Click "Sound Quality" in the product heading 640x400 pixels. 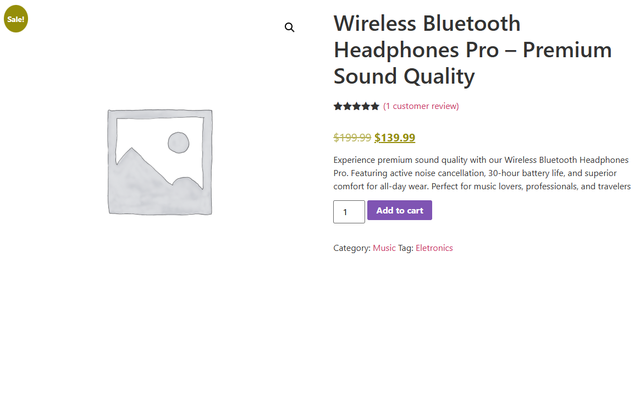point(404,76)
